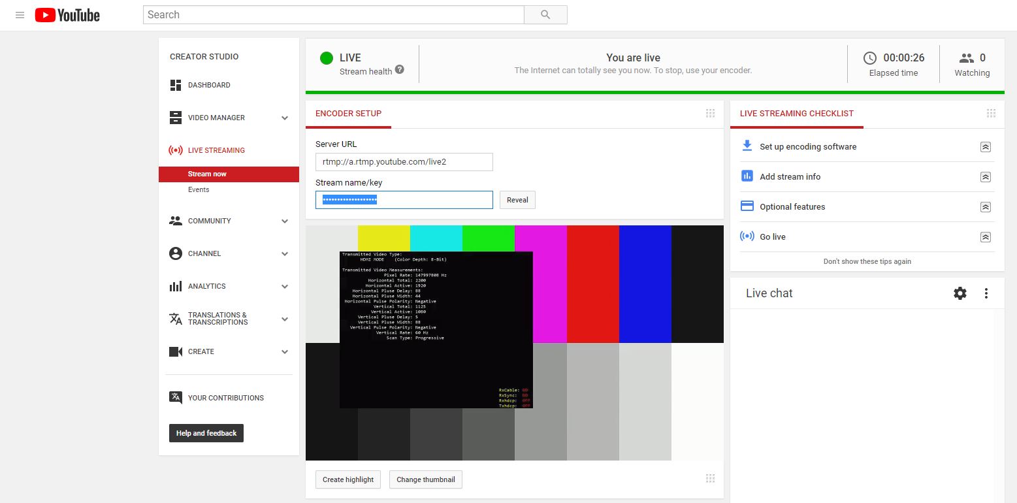Click the Change thumbnail button
Image resolution: width=1017 pixels, height=503 pixels.
[x=426, y=479]
